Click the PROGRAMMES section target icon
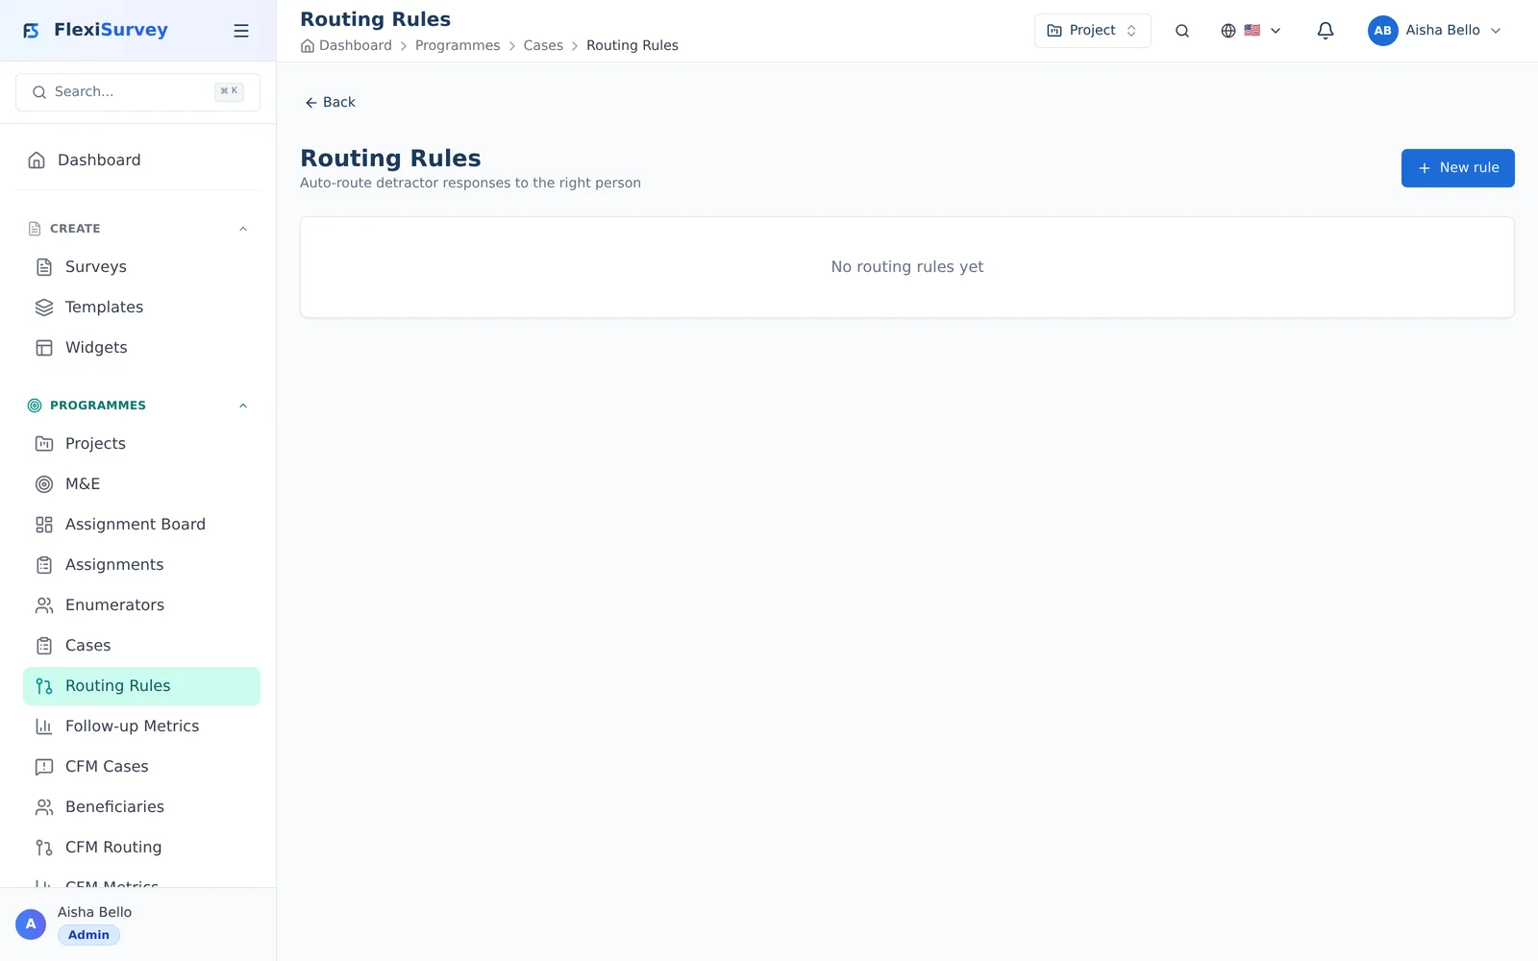1538x961 pixels. click(x=35, y=406)
